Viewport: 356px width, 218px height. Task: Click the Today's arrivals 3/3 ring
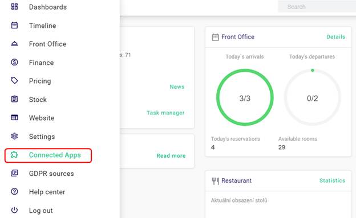click(245, 97)
